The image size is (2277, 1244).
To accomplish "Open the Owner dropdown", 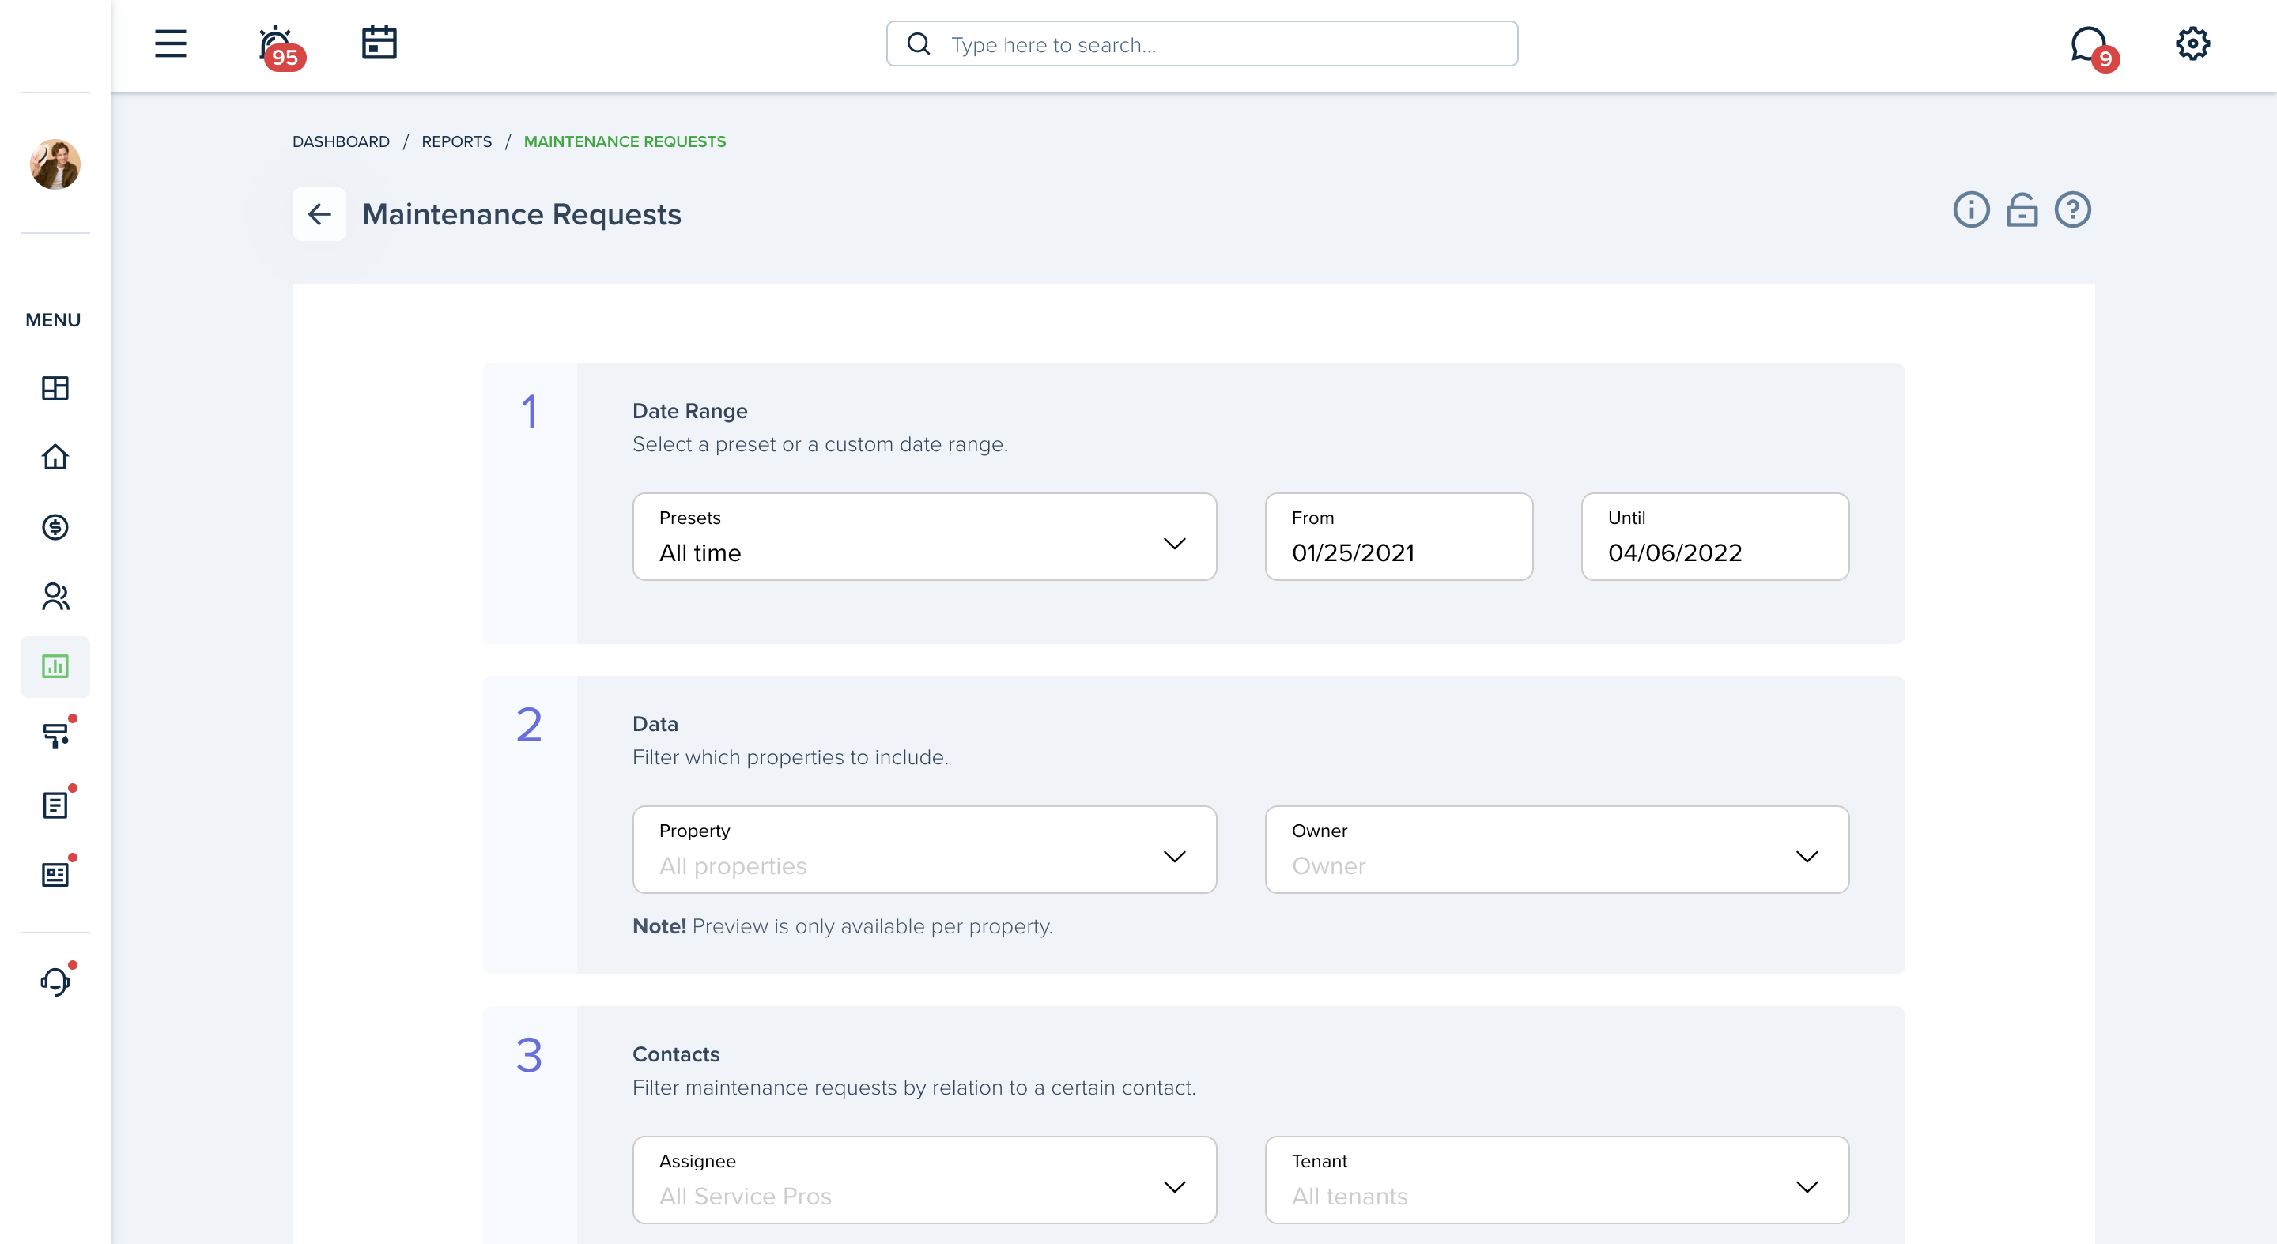I will (1557, 849).
